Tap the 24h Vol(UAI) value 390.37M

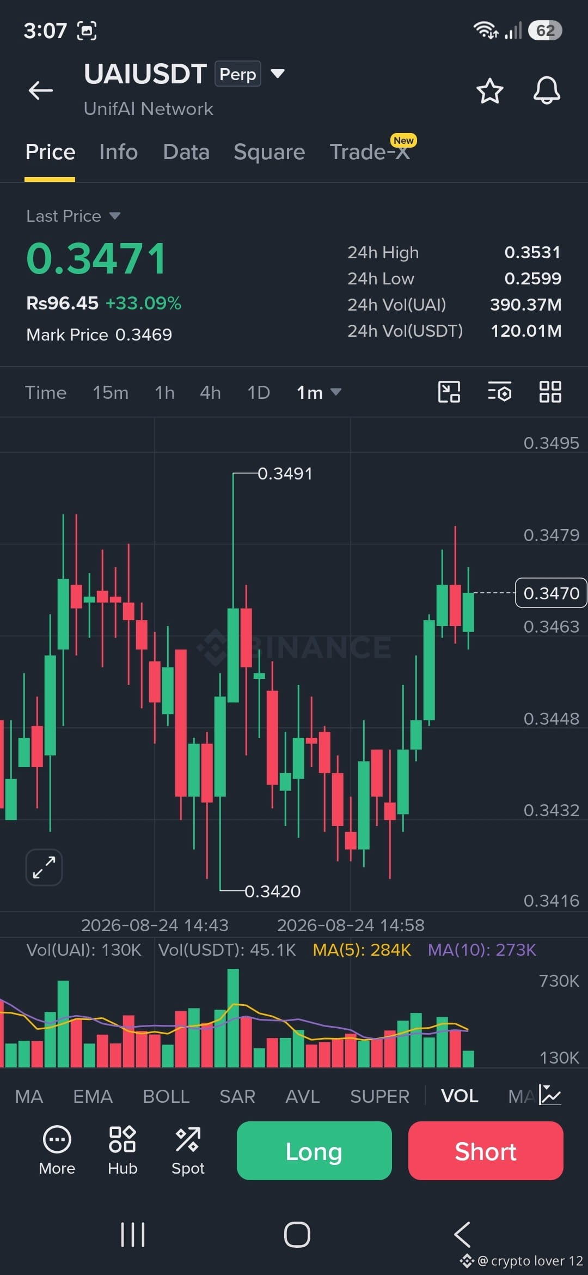(x=525, y=305)
